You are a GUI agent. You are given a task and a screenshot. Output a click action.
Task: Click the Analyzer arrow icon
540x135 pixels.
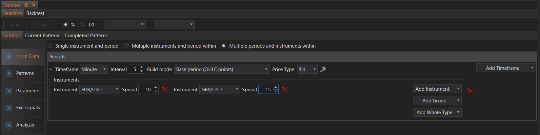9,125
